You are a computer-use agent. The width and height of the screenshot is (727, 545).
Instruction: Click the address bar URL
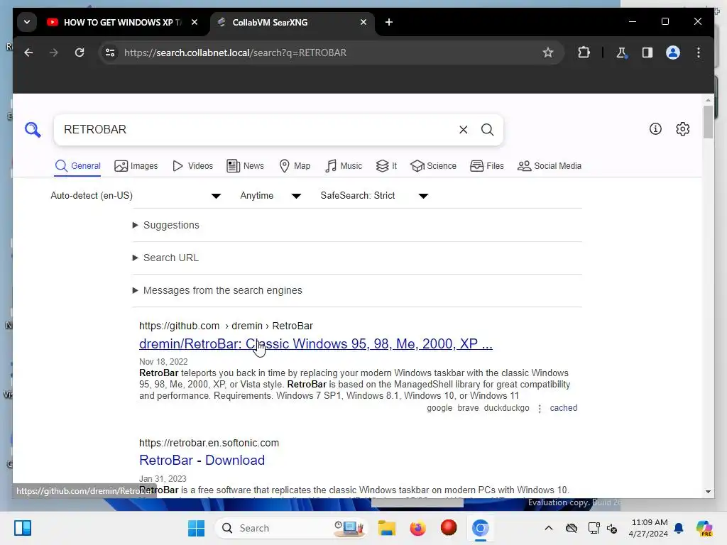click(x=235, y=53)
